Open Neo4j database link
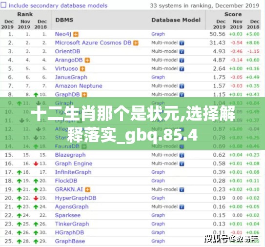 [x=63, y=34]
